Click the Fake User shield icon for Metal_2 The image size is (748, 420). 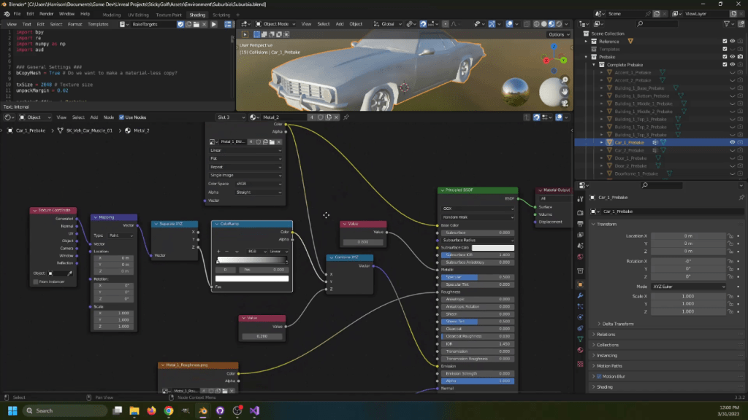pyautogui.click(x=321, y=117)
